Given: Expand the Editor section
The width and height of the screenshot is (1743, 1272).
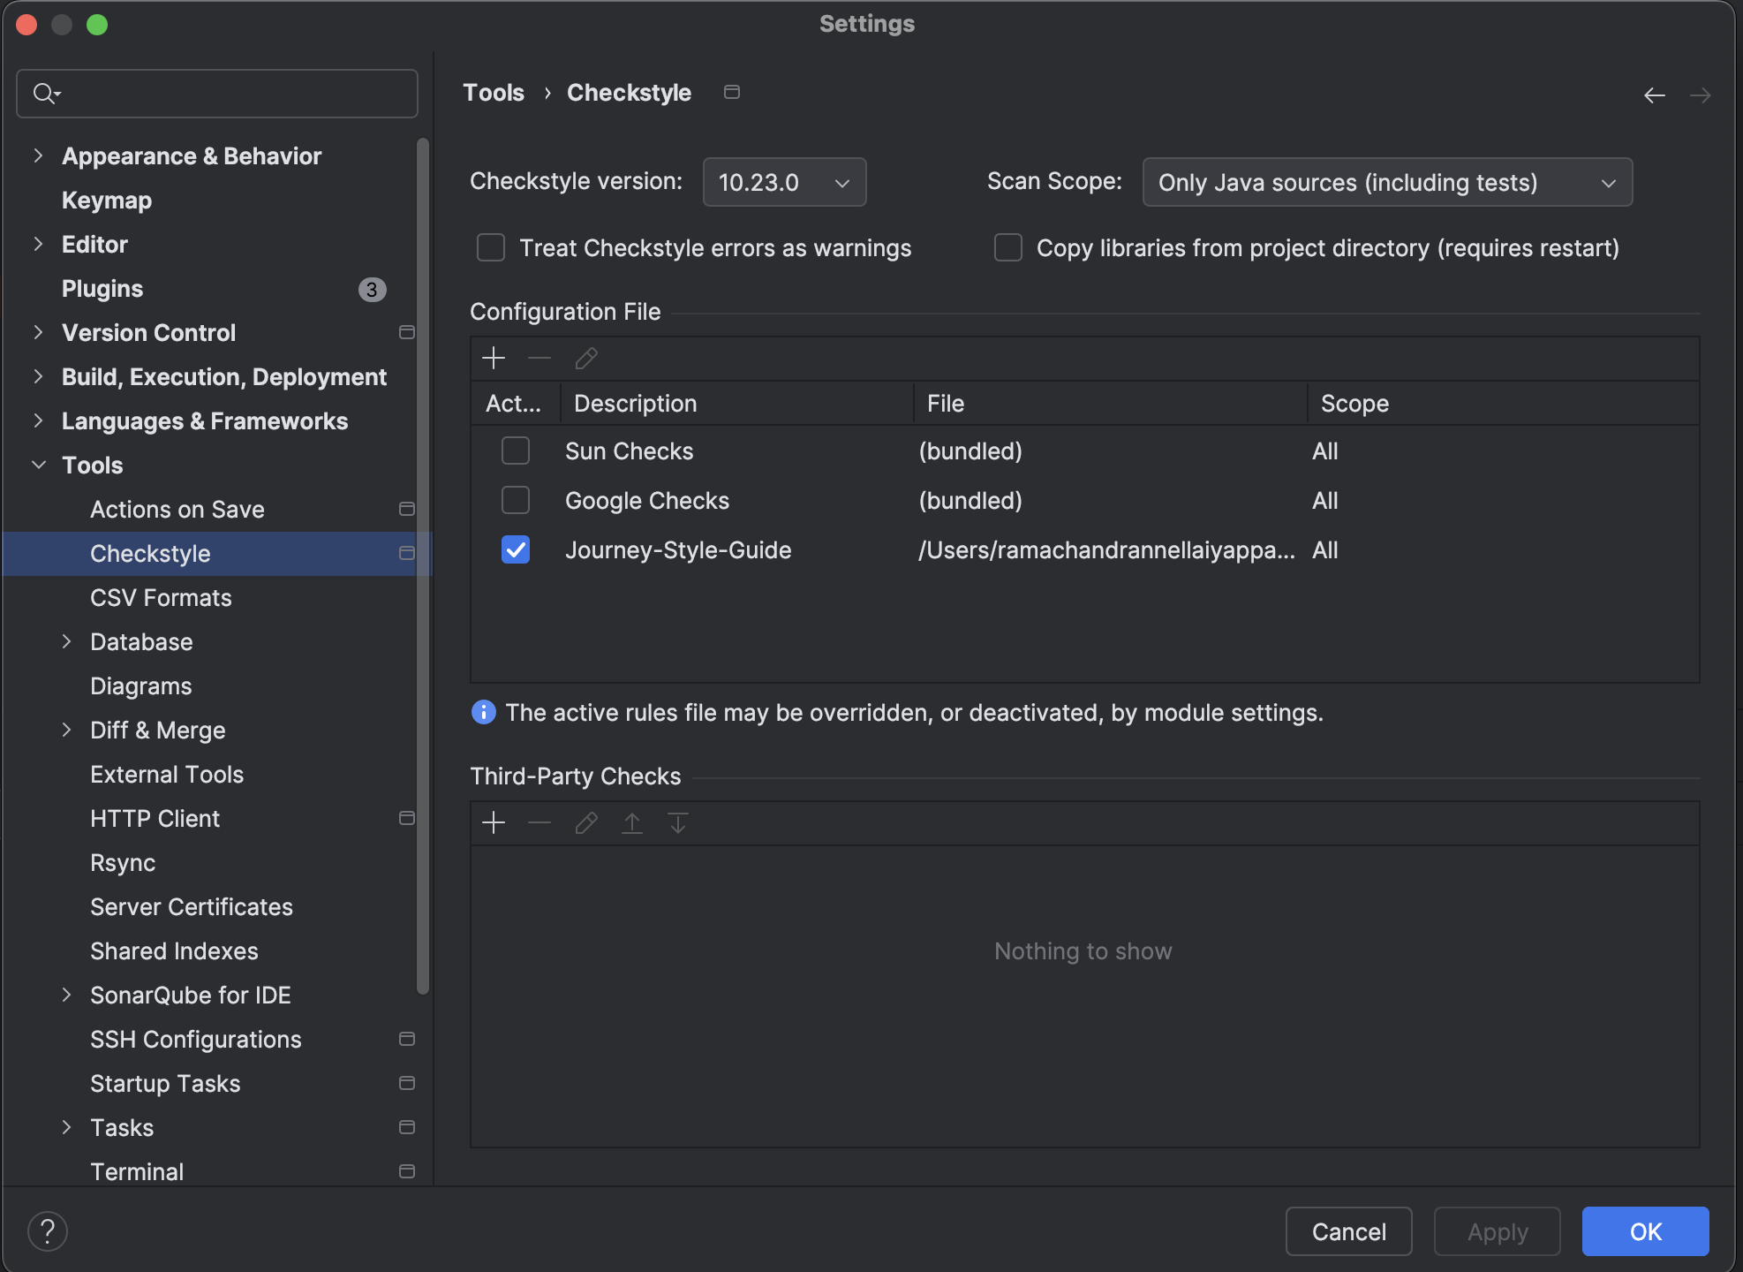Looking at the screenshot, I should [38, 244].
